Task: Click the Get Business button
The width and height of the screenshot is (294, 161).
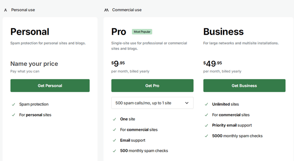Action: click(x=244, y=86)
